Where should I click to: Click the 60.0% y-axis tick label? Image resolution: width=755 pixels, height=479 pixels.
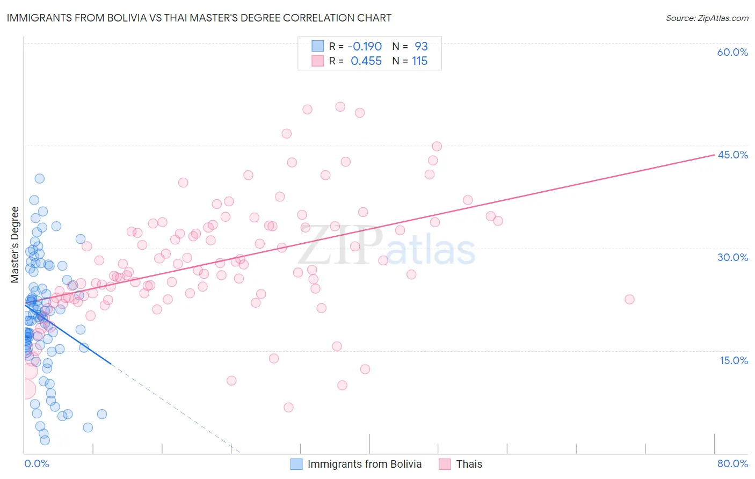click(x=732, y=52)
